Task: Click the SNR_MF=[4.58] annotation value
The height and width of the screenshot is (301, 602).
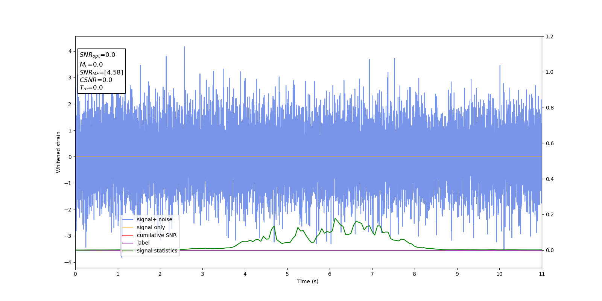Action: coord(101,72)
